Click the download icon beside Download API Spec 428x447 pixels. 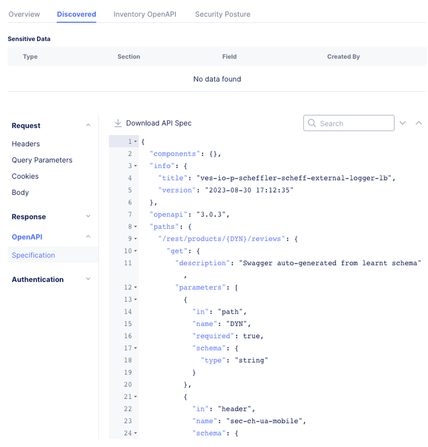[118, 123]
